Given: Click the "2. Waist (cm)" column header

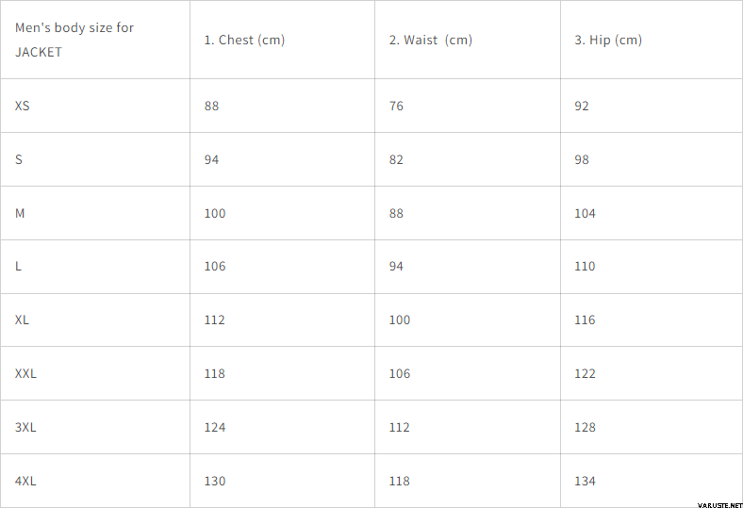Looking at the screenshot, I should coord(430,40).
